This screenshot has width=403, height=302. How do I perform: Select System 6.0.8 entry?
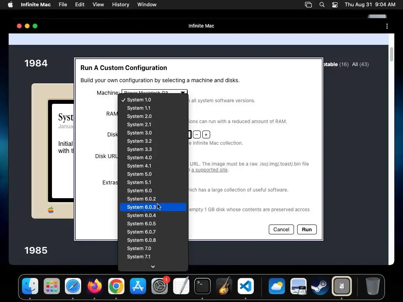[153, 240]
